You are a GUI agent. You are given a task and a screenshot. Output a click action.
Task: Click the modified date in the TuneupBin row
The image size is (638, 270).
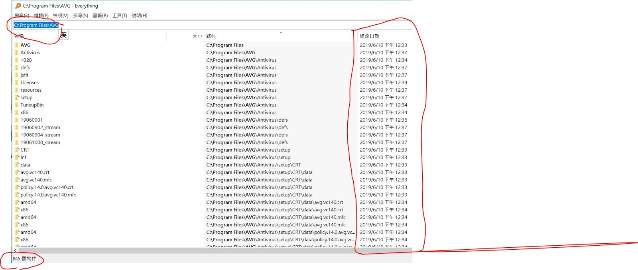pyautogui.click(x=383, y=105)
